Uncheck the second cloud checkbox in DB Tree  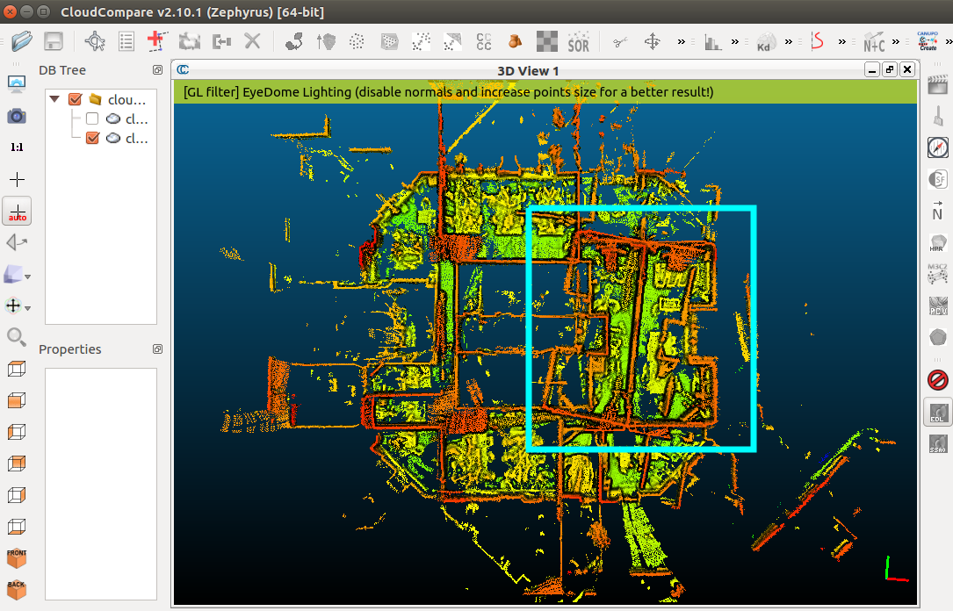(x=92, y=138)
